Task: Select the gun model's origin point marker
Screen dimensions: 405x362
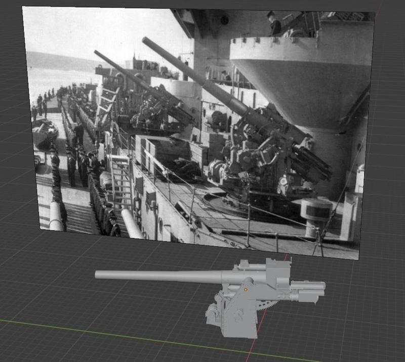Action: click(x=246, y=290)
